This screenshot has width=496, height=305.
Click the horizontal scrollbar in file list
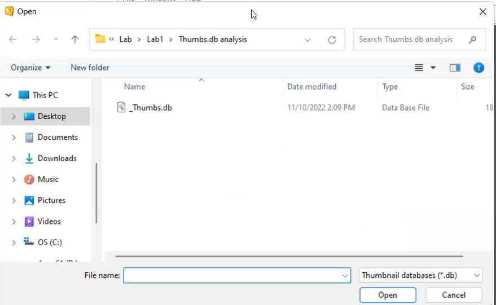[289, 256]
